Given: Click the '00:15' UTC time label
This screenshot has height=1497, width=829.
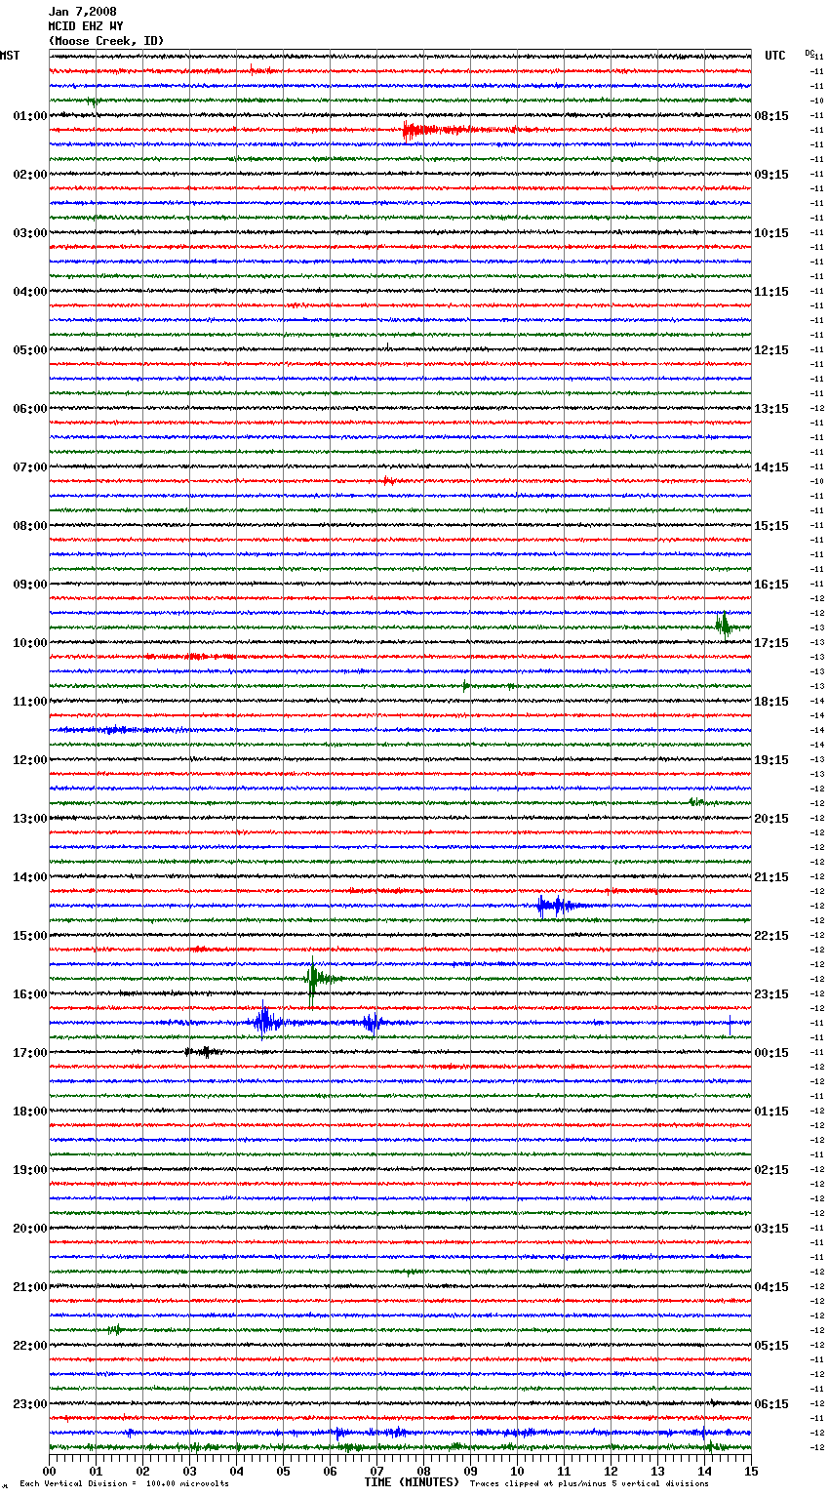Looking at the screenshot, I should [771, 1053].
